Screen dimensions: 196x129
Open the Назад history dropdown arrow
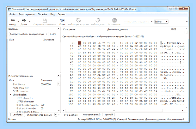point(18,22)
